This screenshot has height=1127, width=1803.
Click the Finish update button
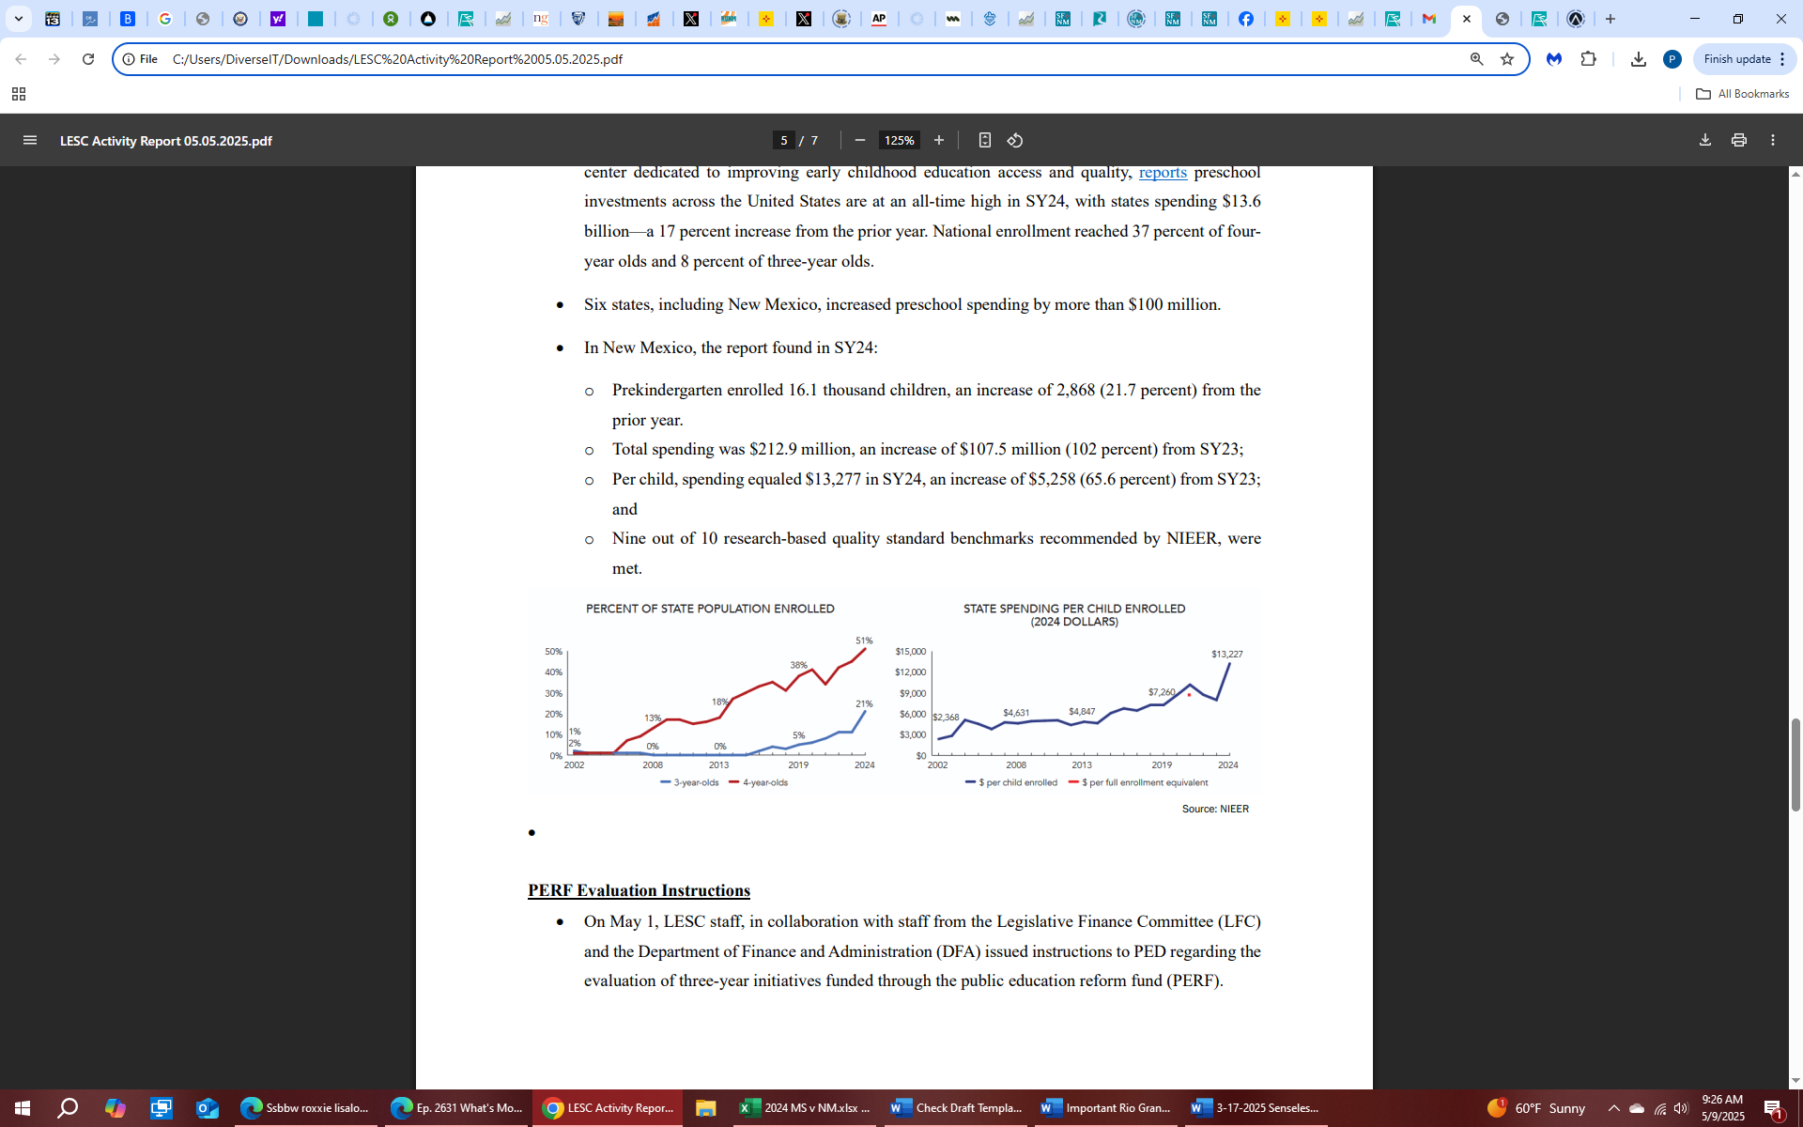pos(1736,59)
